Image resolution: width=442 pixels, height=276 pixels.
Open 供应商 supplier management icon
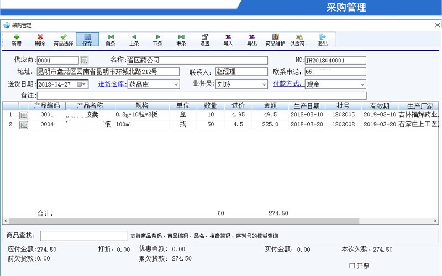click(x=299, y=40)
